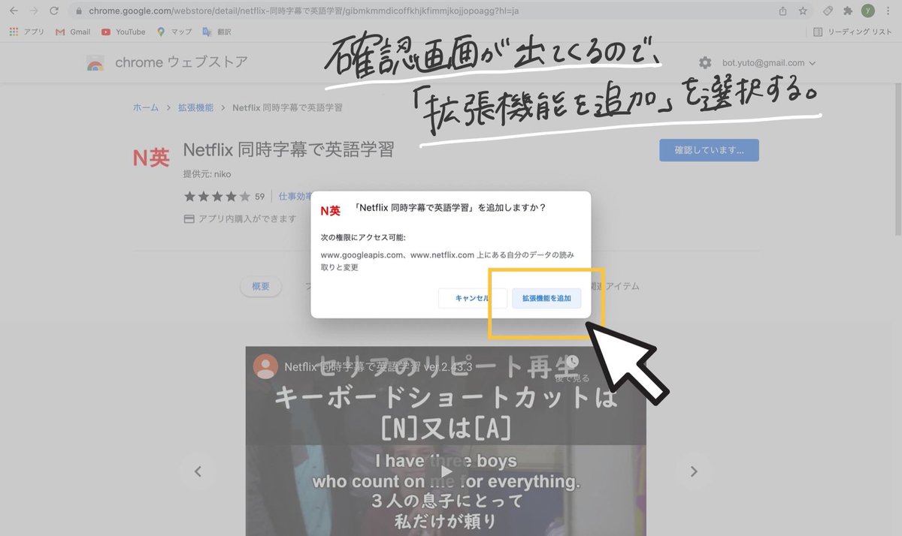Go to the 拡張機能 breadcrumb link
Screen dimensions: 902x536
coord(195,107)
